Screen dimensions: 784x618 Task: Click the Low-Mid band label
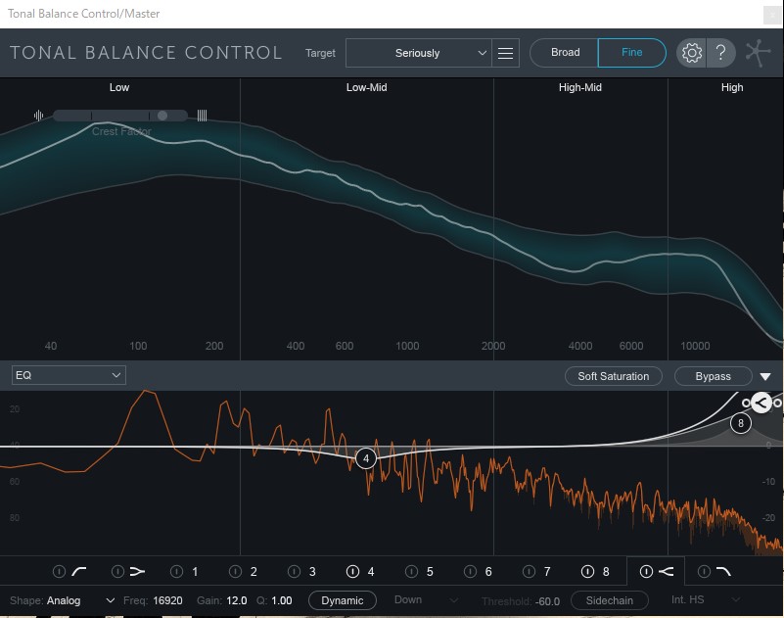point(366,87)
